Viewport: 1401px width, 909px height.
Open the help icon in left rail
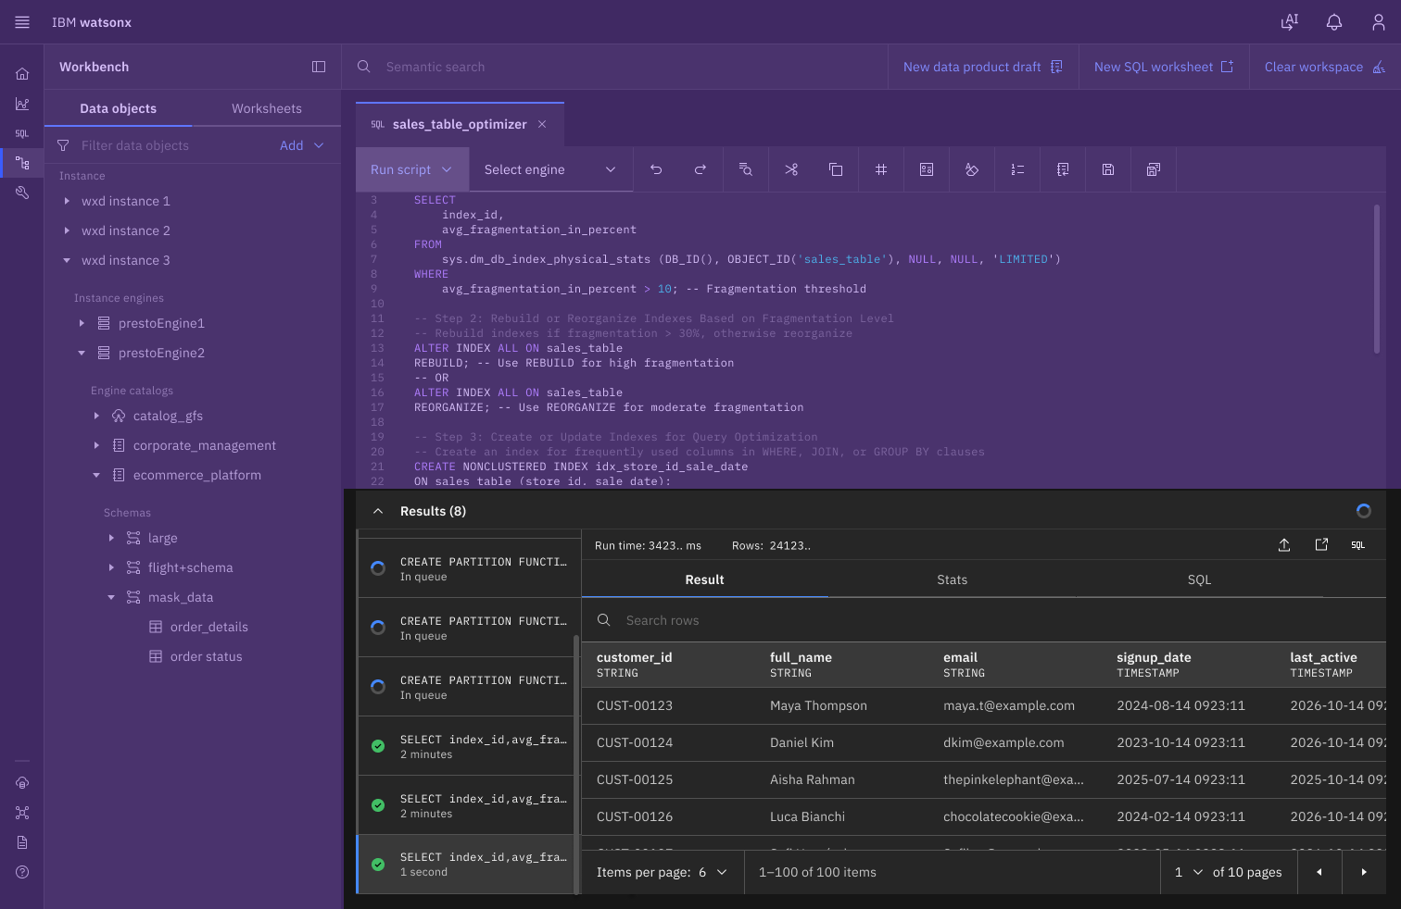click(22, 872)
